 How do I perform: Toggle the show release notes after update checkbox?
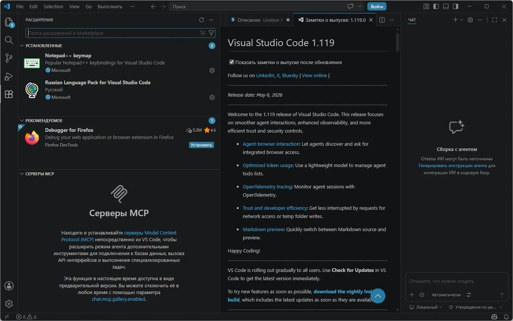[x=232, y=62]
